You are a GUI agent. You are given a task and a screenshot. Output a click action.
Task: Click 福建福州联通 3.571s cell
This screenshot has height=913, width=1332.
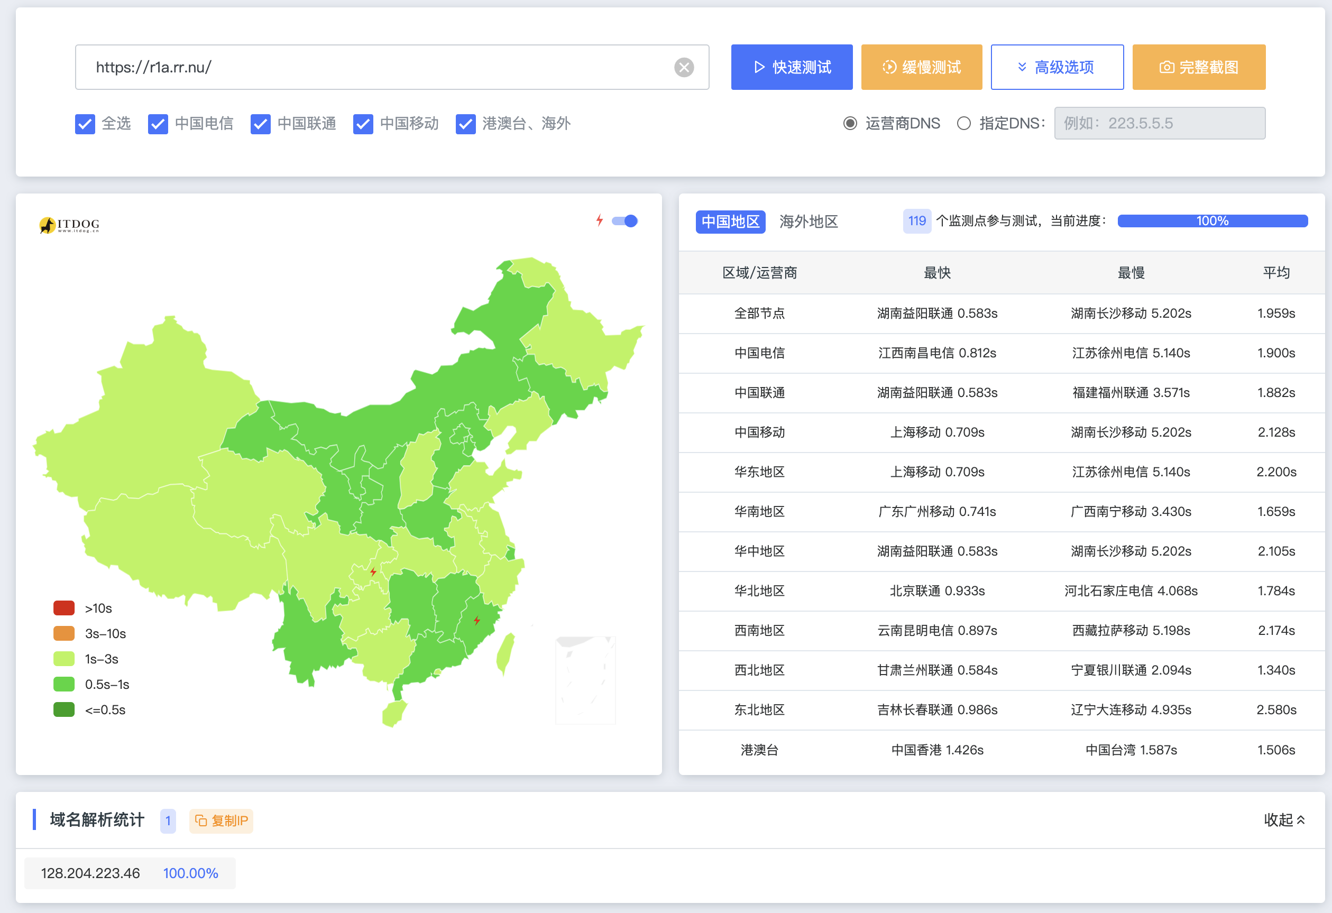pyautogui.click(x=1131, y=393)
